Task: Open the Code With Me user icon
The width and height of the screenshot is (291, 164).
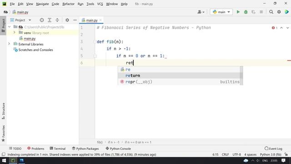Action: coord(201,12)
